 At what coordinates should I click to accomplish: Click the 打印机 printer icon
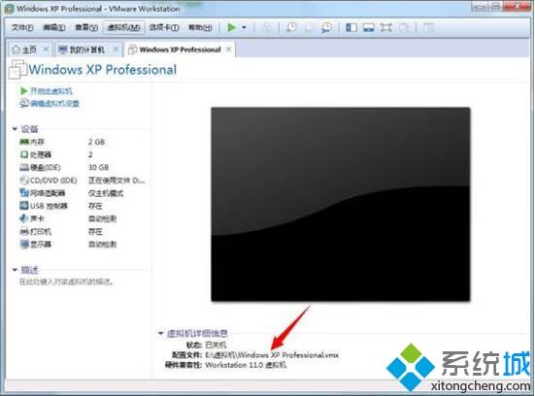tap(24, 232)
